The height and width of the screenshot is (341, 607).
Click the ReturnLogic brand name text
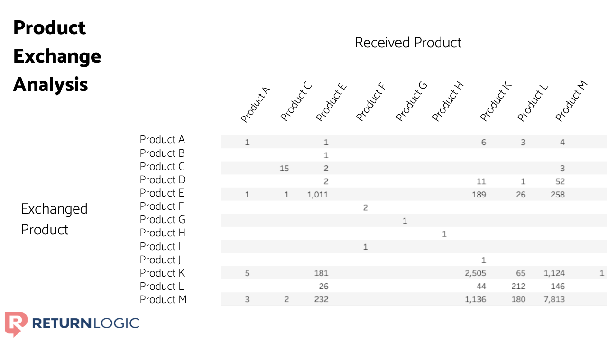pyautogui.click(x=85, y=323)
